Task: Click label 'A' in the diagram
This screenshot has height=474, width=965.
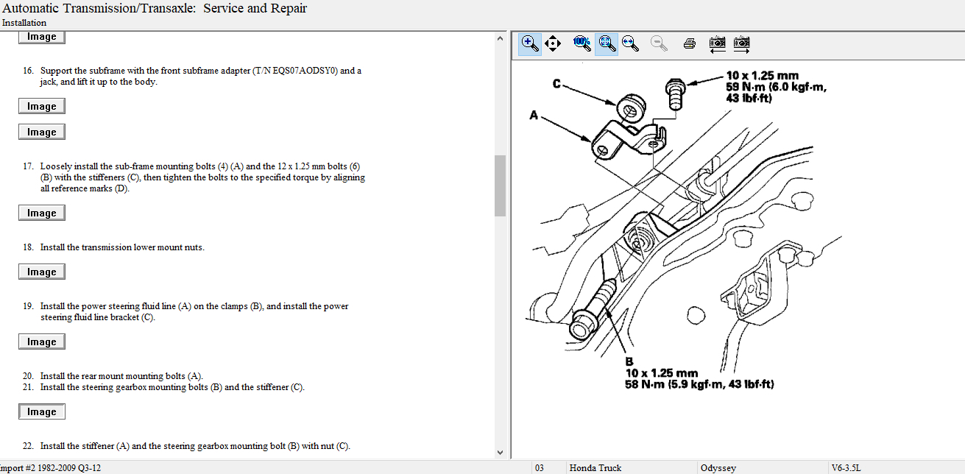Action: click(534, 116)
